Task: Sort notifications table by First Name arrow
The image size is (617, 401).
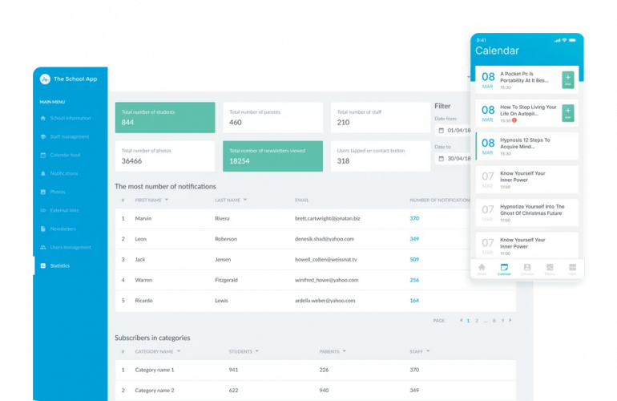Action: [167, 200]
